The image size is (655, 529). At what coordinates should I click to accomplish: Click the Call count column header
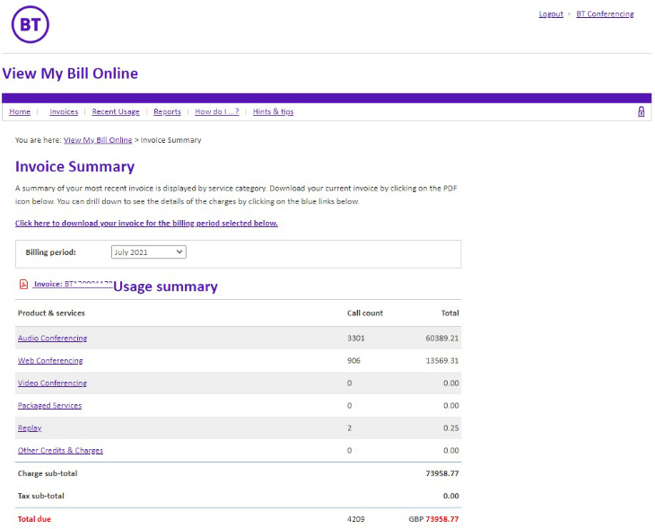pos(365,313)
